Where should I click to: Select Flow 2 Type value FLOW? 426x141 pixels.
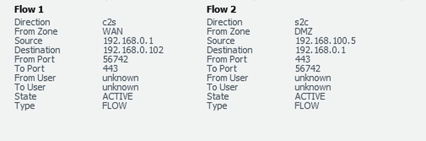(x=307, y=106)
